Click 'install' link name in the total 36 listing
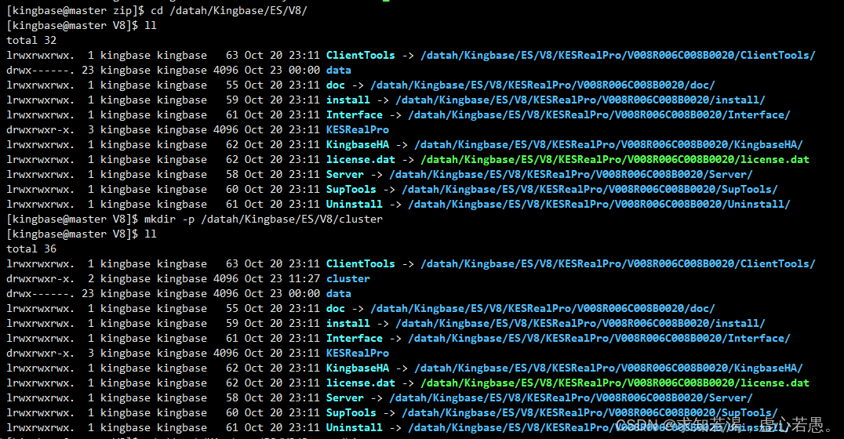 pyautogui.click(x=347, y=323)
